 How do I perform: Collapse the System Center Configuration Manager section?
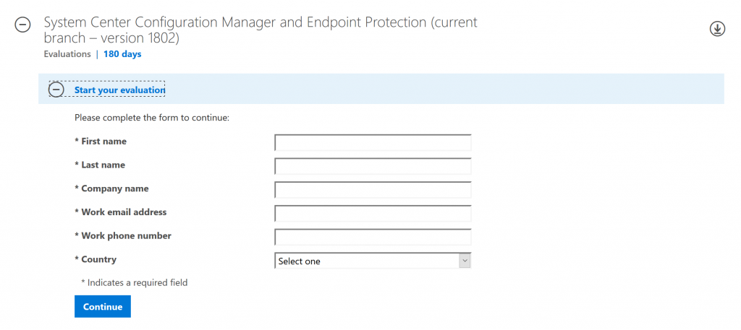click(x=22, y=25)
